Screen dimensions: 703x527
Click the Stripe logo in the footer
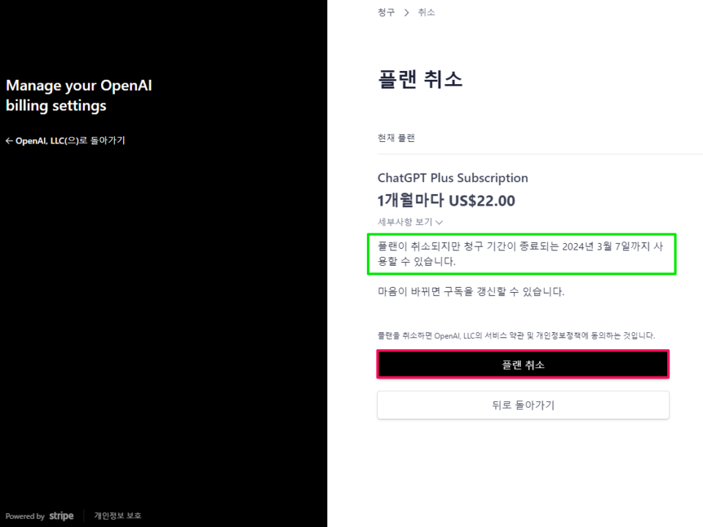61,515
